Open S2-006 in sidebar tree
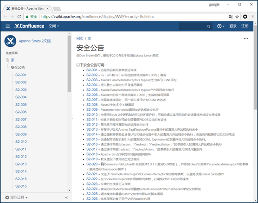The image size is (258, 203). click(21, 112)
